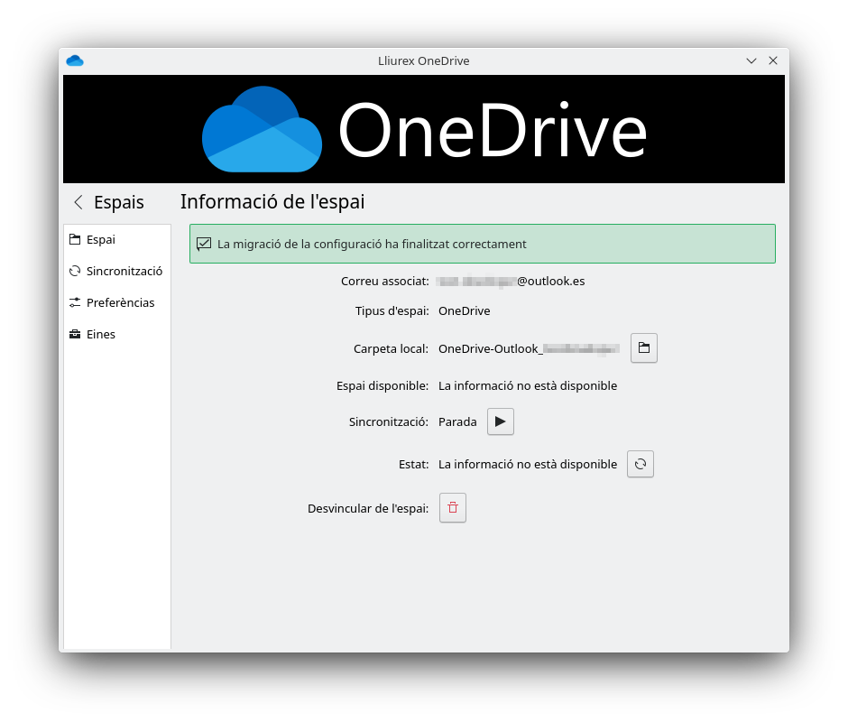This screenshot has width=848, height=722.
Task: Select the Espai sidebar item
Action: coord(100,240)
